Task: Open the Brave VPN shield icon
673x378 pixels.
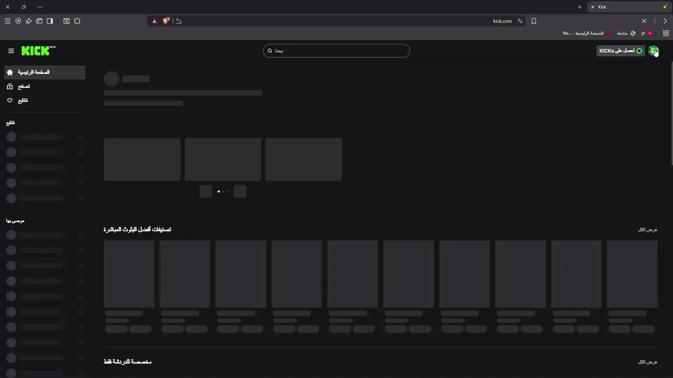Action: 18,21
